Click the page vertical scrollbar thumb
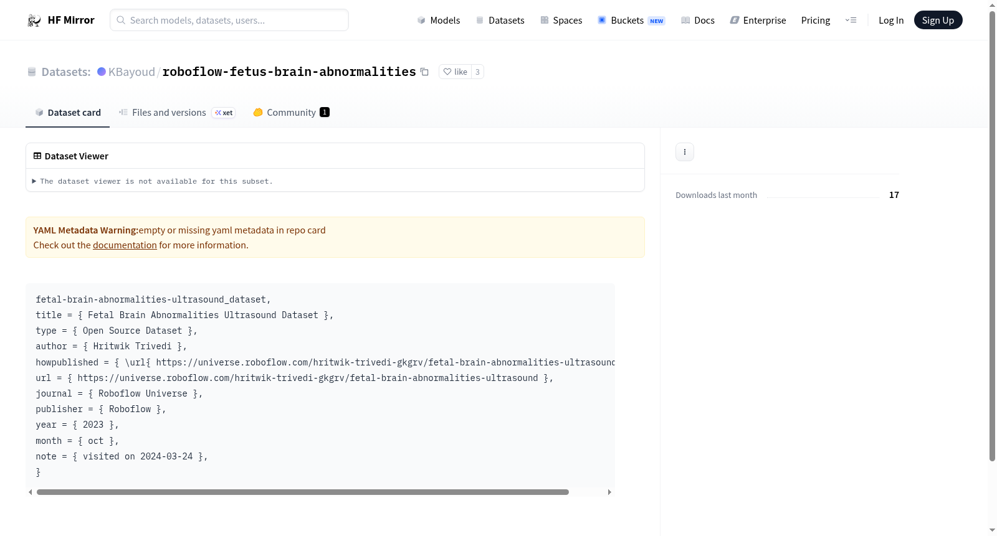997x536 pixels. (x=992, y=237)
